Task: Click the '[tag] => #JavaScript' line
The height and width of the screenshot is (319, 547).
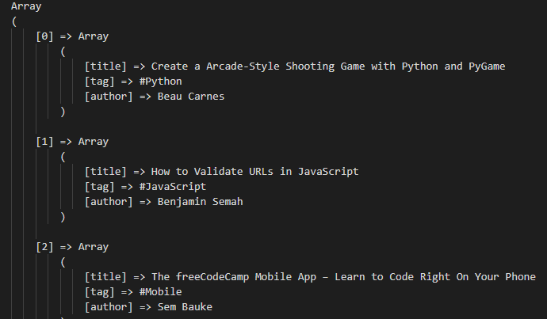Action: tap(146, 187)
